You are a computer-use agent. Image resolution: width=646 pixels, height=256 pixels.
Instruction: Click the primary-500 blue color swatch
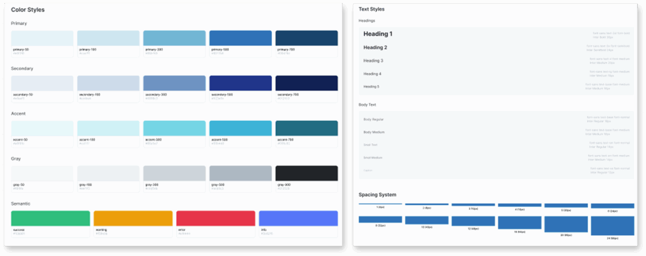(240, 37)
